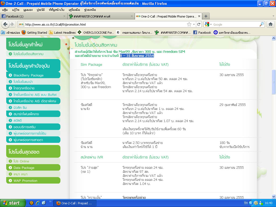Close the One-2-Call tab
This screenshot has width=276, height=207.
point(199,16)
